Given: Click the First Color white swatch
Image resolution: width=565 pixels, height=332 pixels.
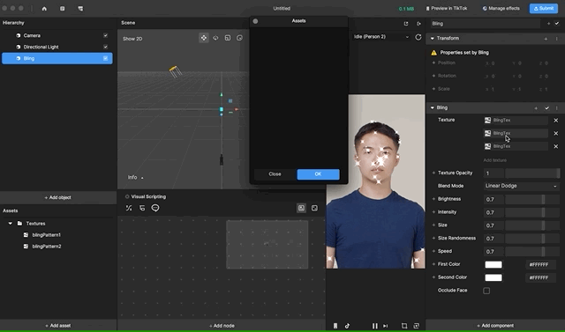Looking at the screenshot, I should click(493, 265).
